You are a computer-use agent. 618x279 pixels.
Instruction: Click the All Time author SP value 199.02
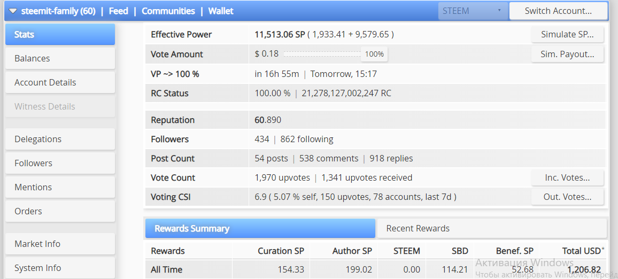pyautogui.click(x=359, y=270)
